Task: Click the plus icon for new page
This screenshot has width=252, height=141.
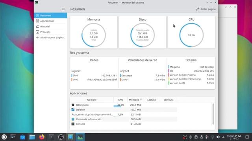Action: 37,38
